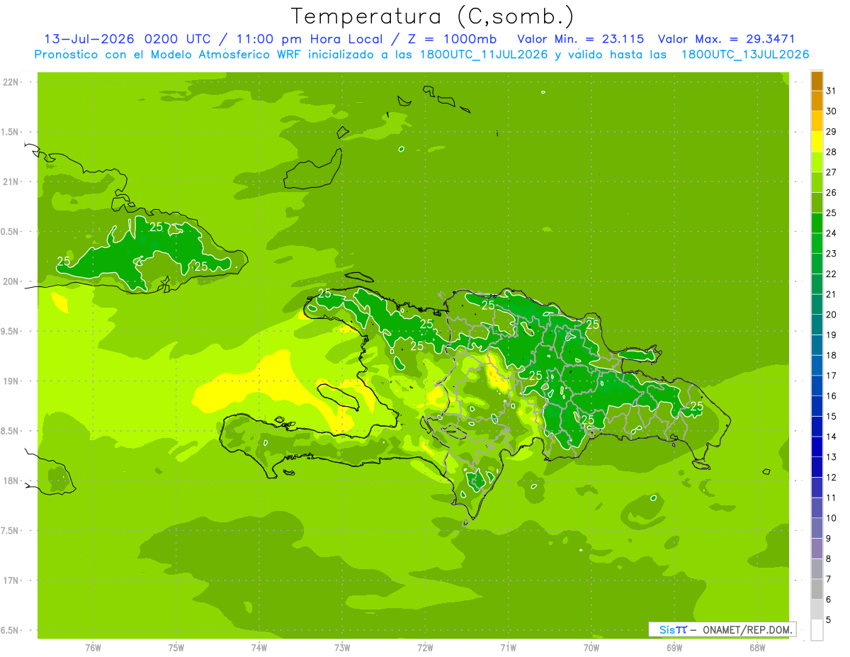Click the '6.5N' latitude axis label
850x657 pixels.
click(x=10, y=630)
